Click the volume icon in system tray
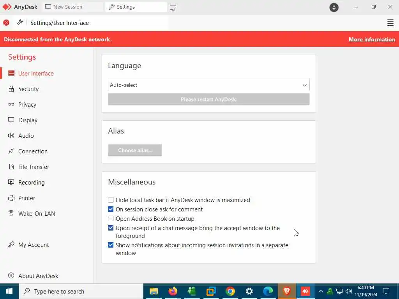 pyautogui.click(x=349, y=291)
